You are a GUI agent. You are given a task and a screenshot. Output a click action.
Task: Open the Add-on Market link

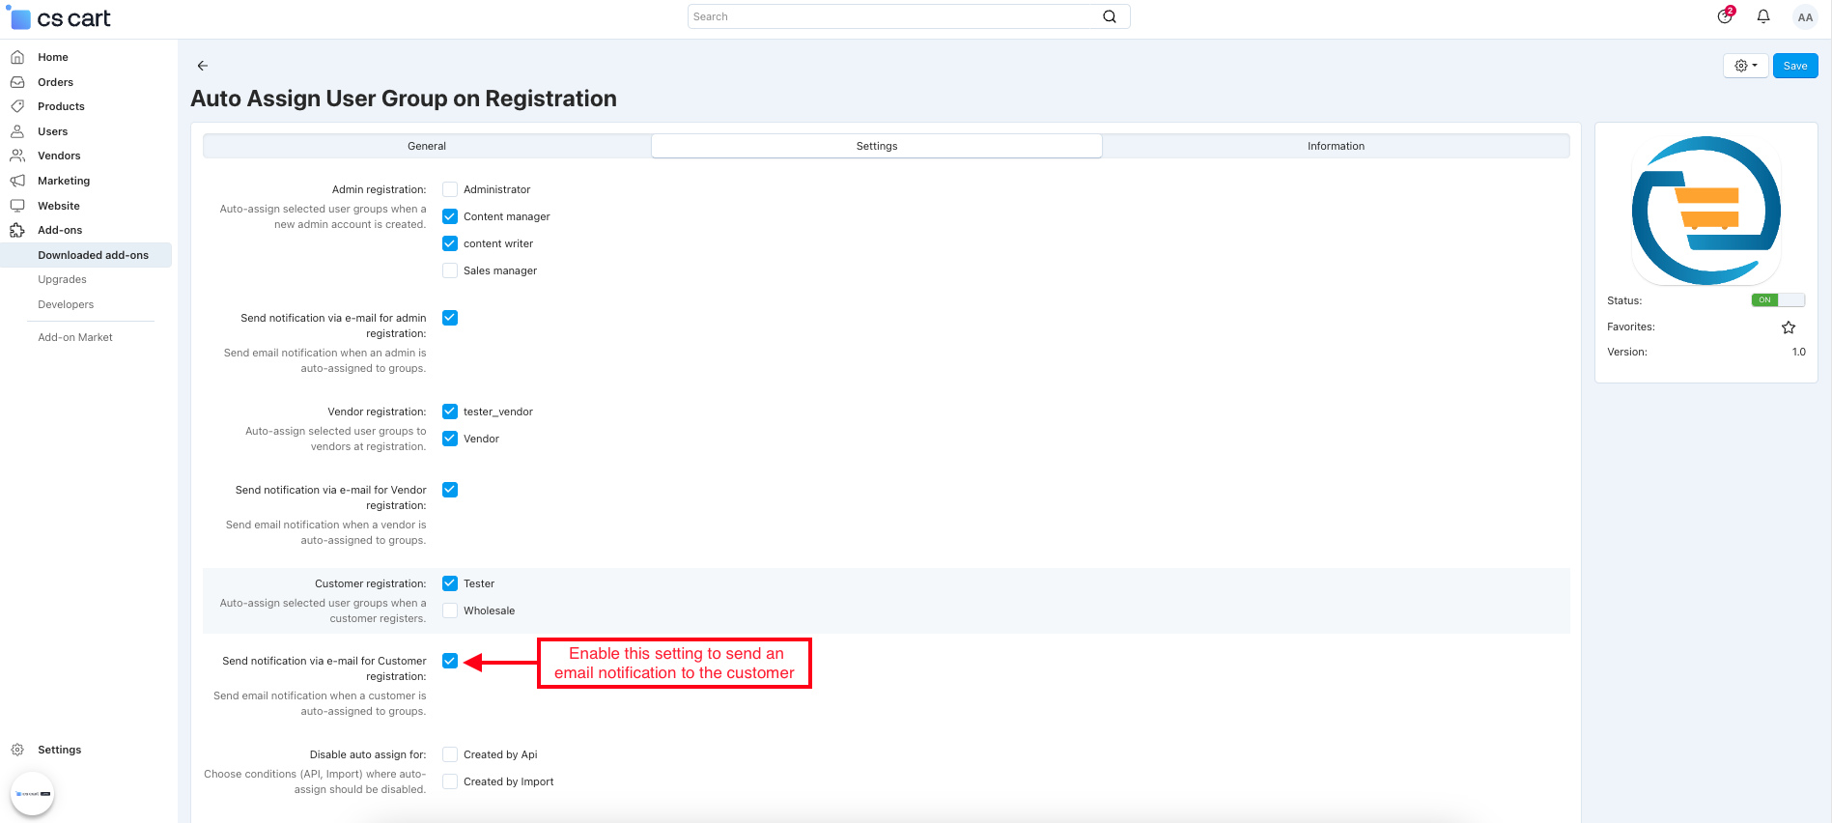75,337
